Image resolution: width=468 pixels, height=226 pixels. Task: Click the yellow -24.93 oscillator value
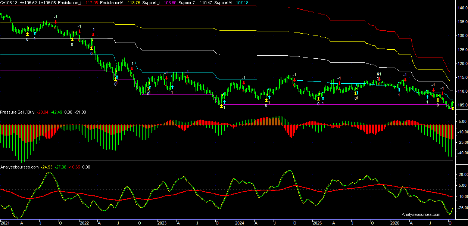tap(47, 167)
